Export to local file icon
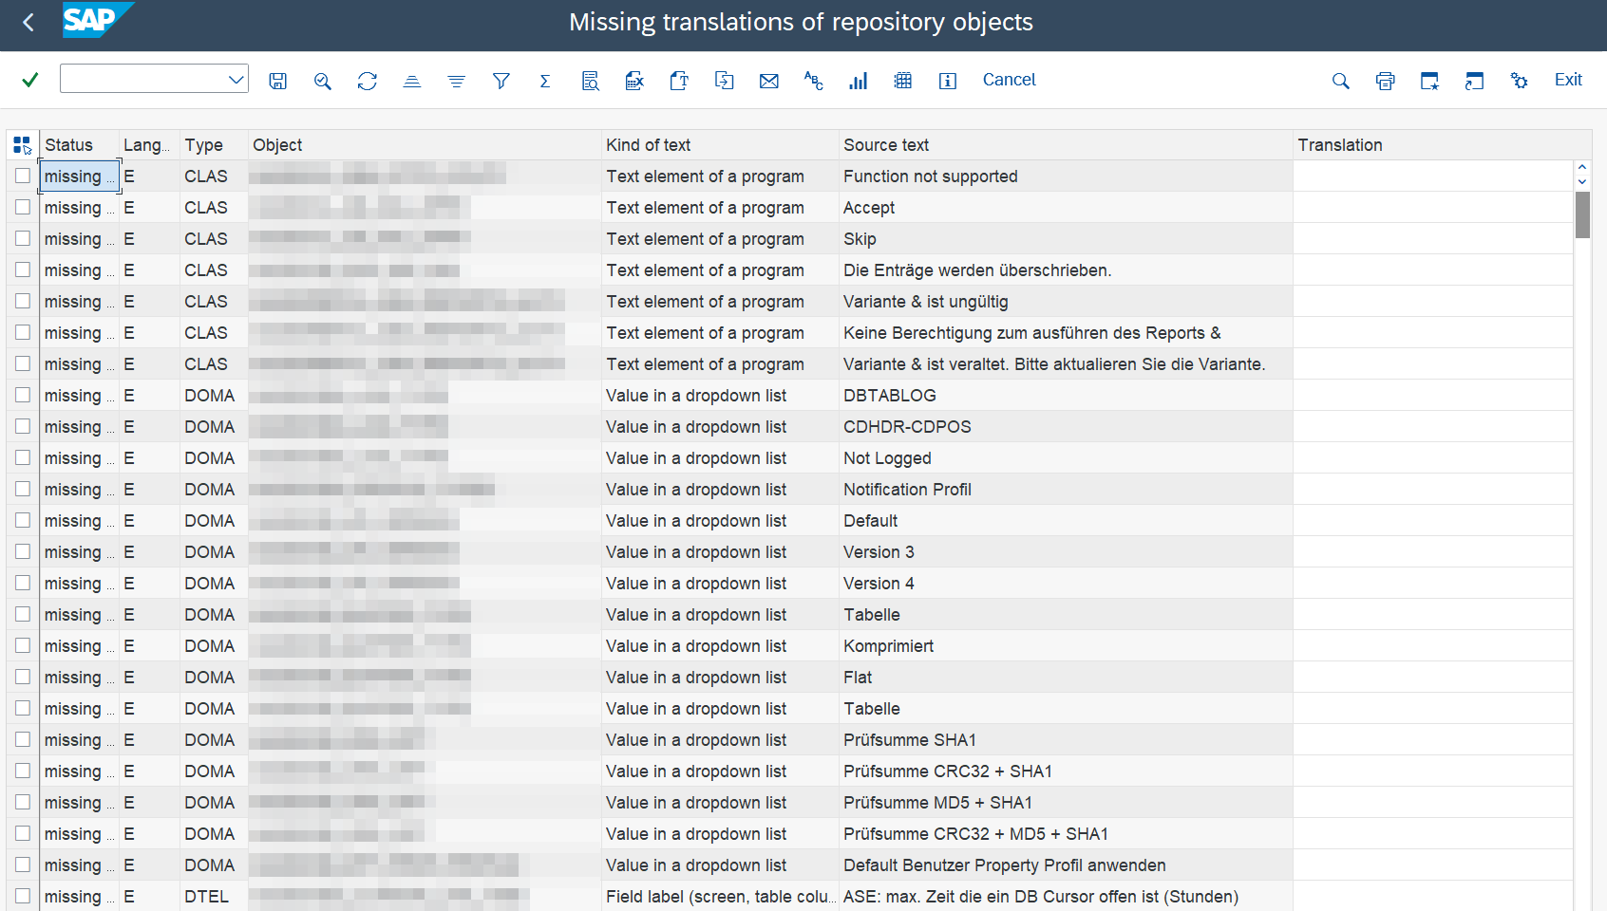The height and width of the screenshot is (911, 1607). pyautogui.click(x=724, y=81)
